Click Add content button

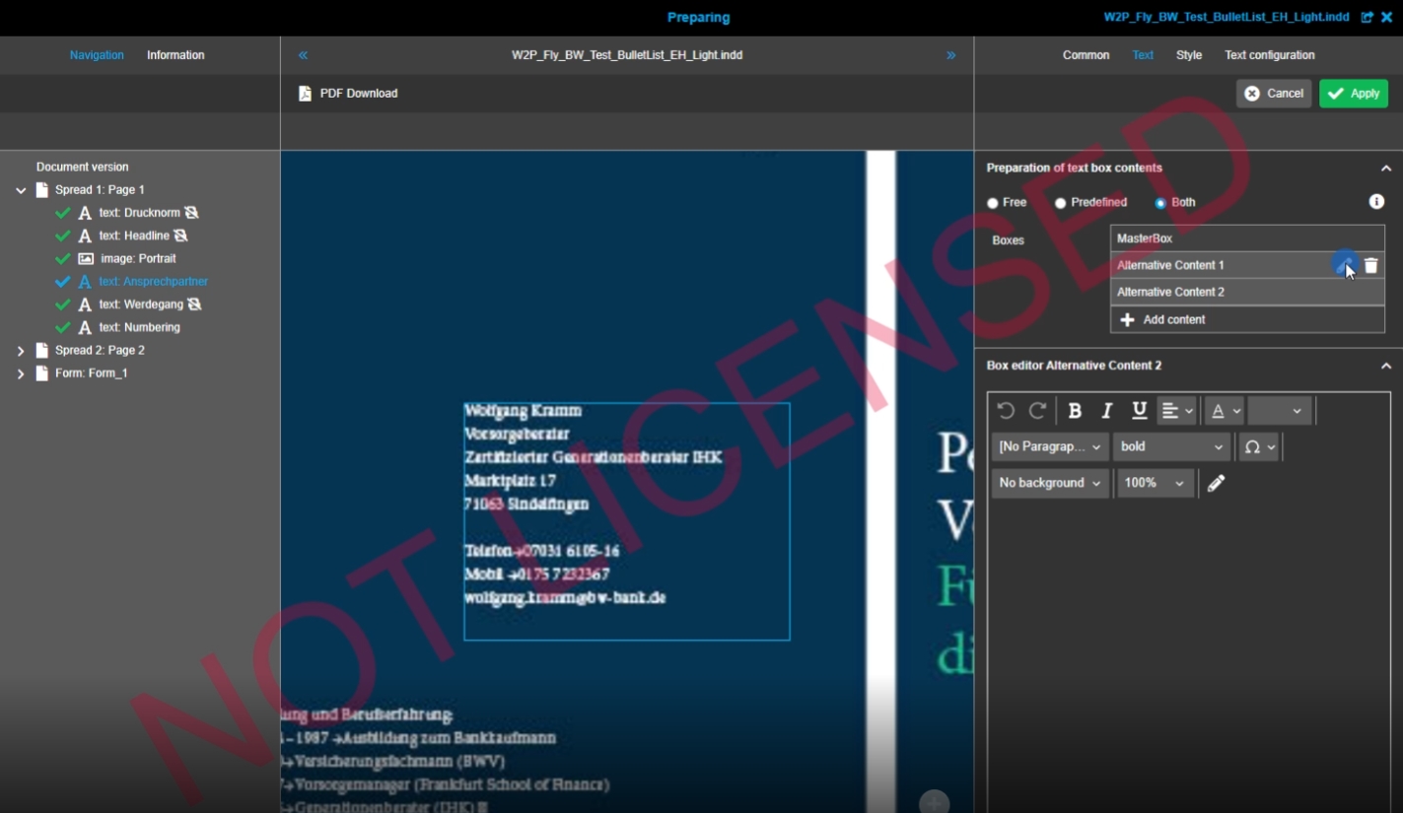click(x=1247, y=319)
